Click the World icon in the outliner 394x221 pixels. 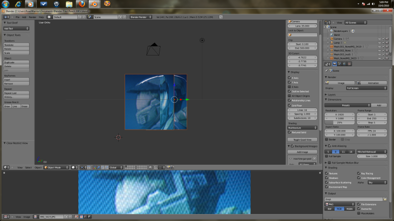(x=332, y=34)
